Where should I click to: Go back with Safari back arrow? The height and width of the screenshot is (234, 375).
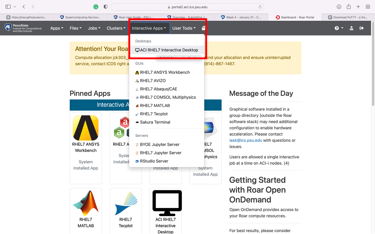[x=24, y=7]
